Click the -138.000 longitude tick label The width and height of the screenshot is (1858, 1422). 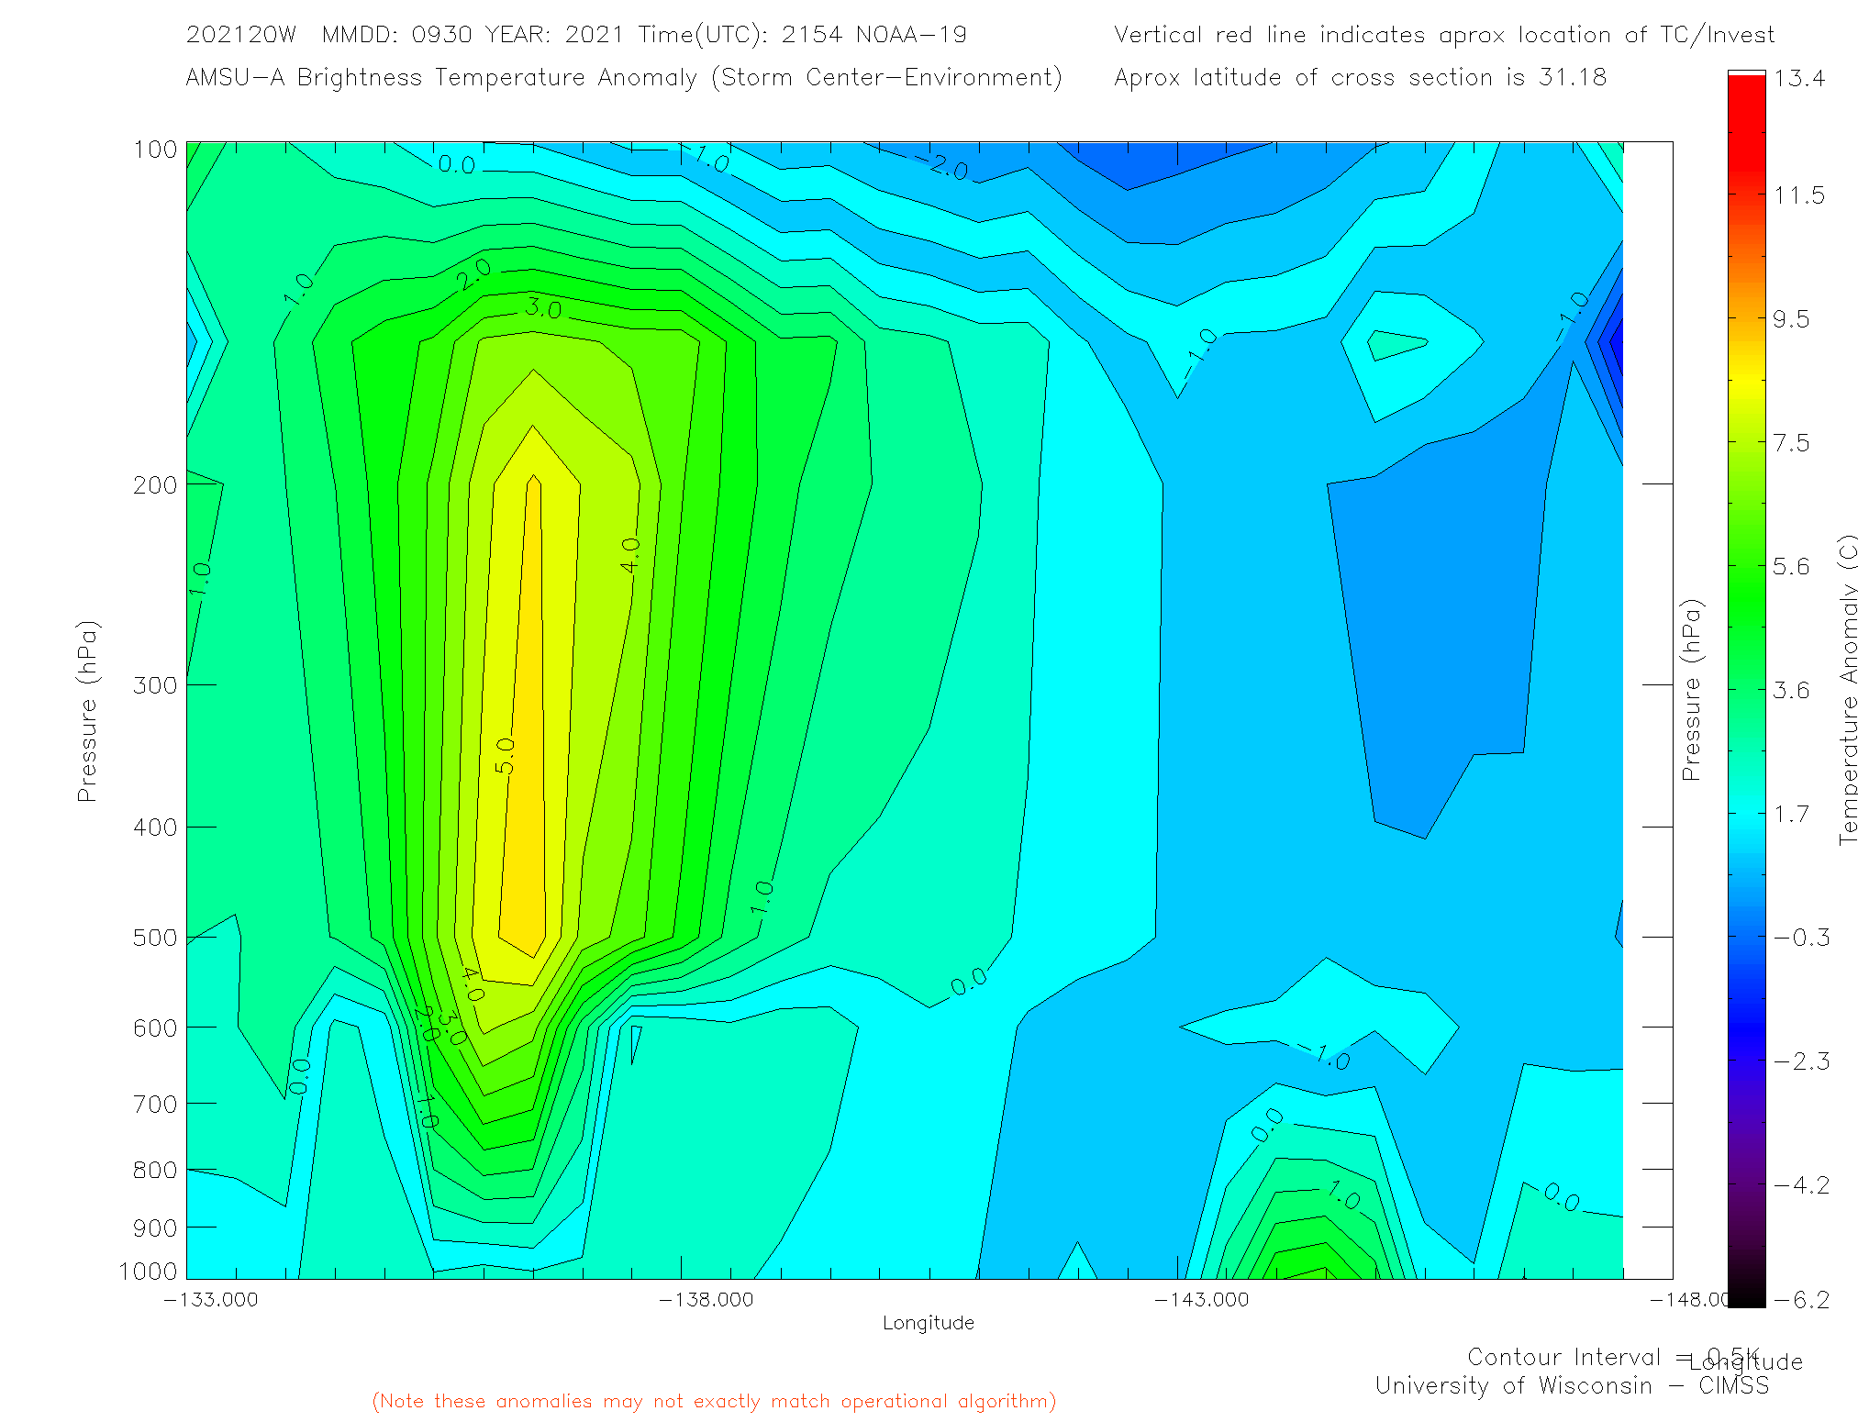(x=706, y=1300)
